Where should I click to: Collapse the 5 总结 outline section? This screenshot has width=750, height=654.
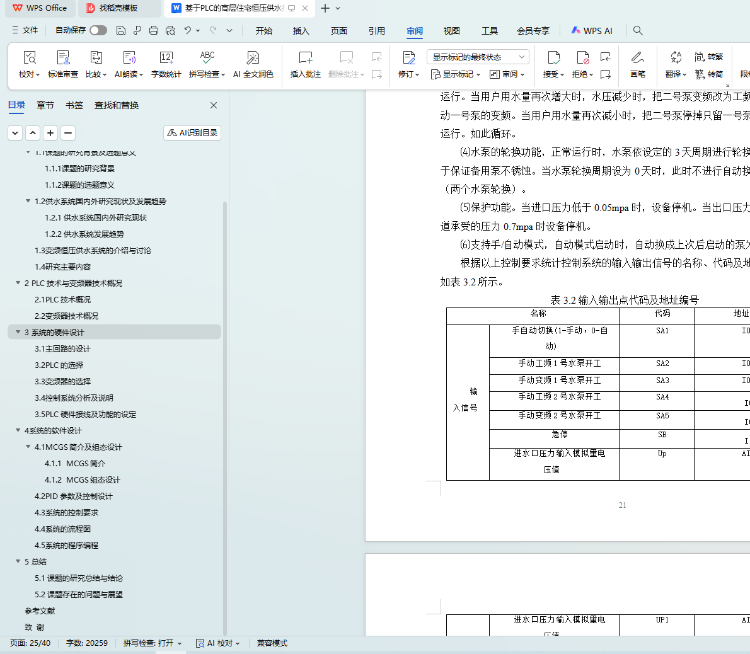click(x=18, y=561)
